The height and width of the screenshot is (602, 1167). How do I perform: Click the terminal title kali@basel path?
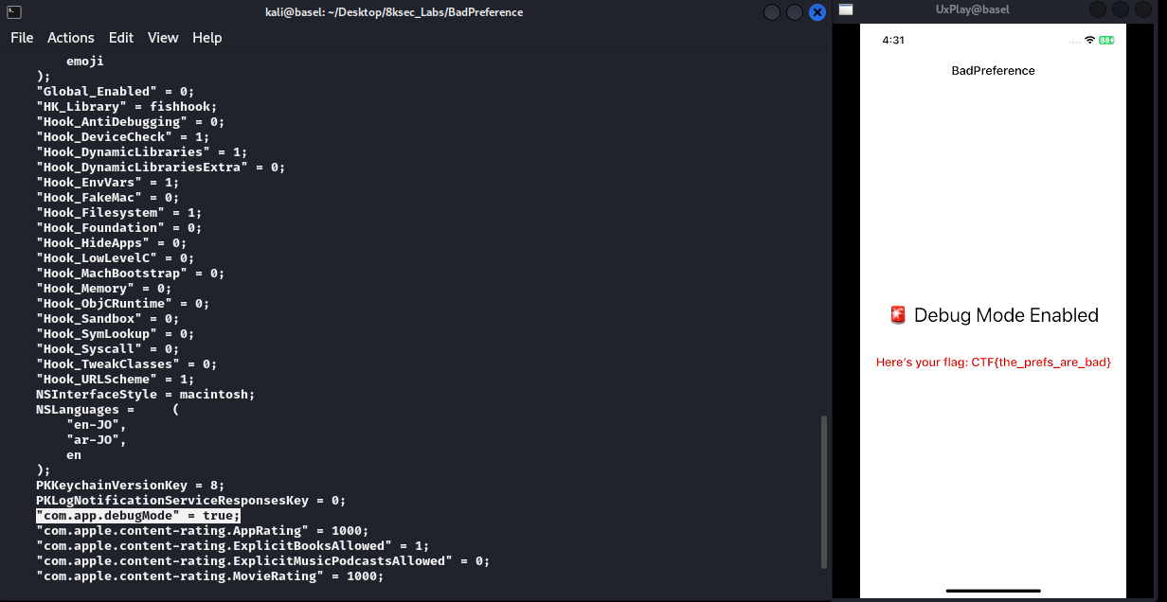(x=394, y=12)
